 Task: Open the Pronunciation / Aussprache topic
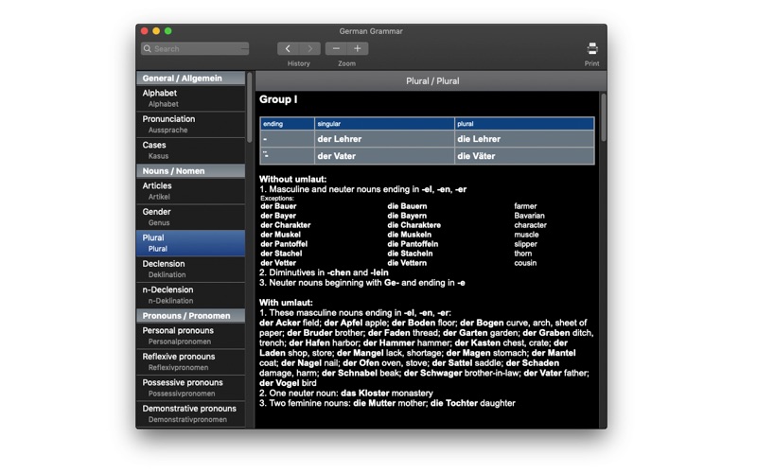pyautogui.click(x=191, y=124)
